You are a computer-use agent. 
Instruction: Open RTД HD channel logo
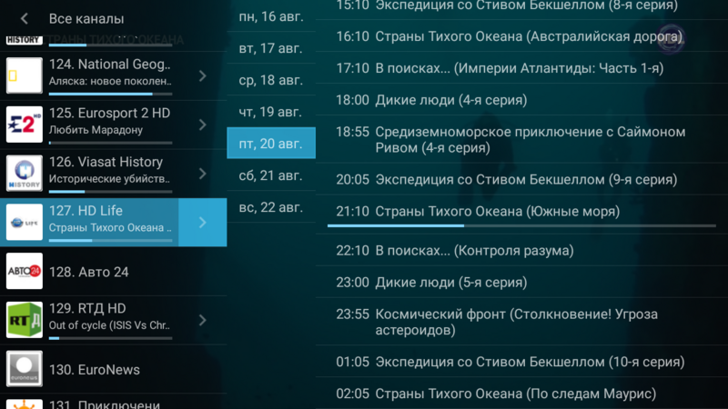pos(25,320)
